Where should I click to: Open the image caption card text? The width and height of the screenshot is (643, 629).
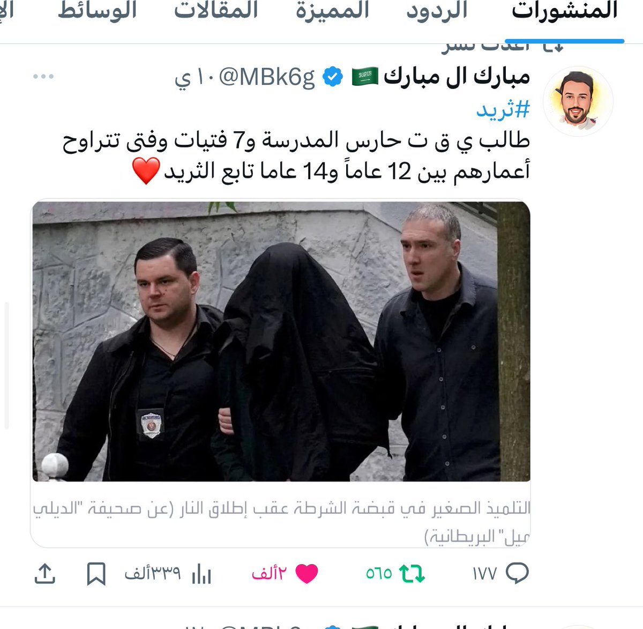point(281,520)
